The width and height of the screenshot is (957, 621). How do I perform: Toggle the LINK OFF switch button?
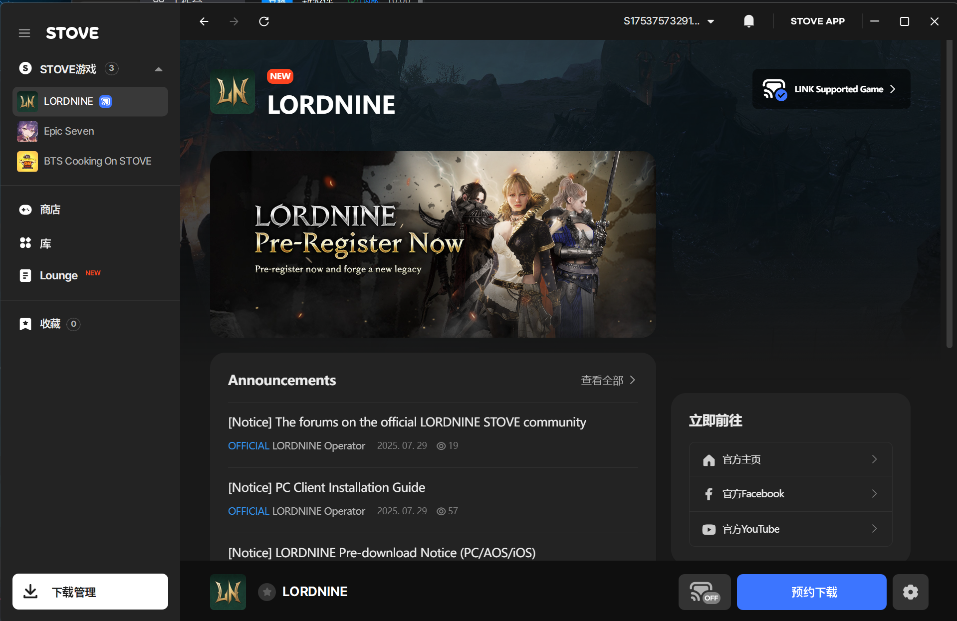pyautogui.click(x=705, y=592)
